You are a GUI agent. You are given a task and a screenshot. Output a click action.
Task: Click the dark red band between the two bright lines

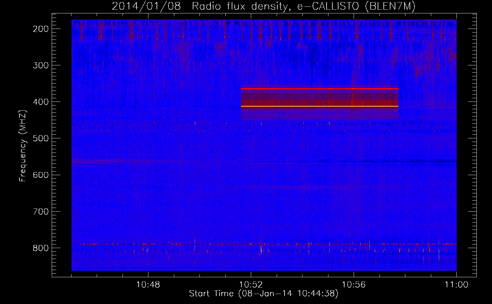click(320, 99)
